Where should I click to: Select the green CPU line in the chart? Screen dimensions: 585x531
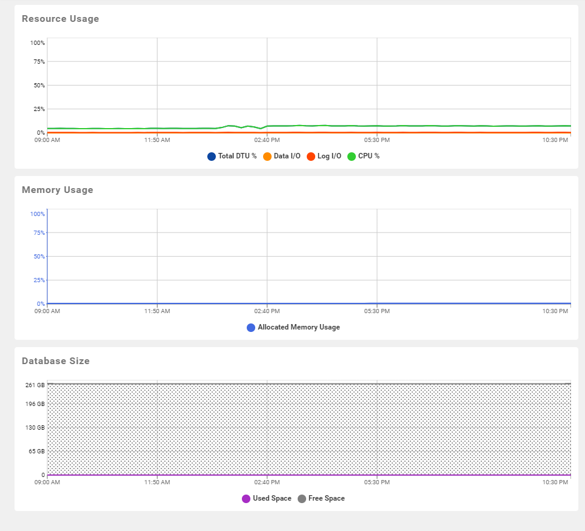click(303, 126)
